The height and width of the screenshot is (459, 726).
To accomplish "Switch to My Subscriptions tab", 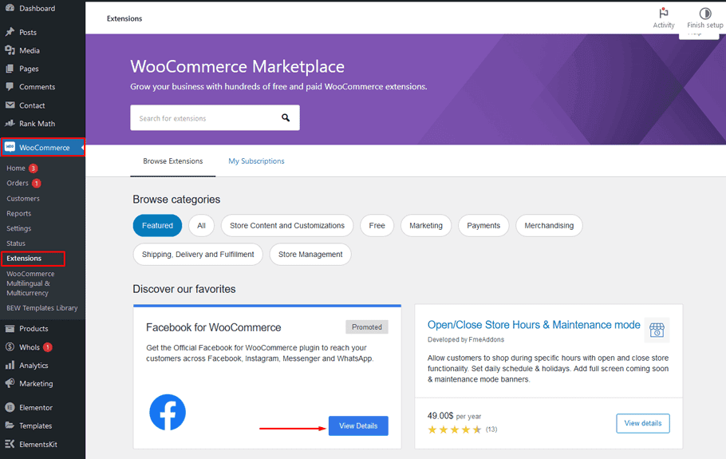I will tap(257, 161).
